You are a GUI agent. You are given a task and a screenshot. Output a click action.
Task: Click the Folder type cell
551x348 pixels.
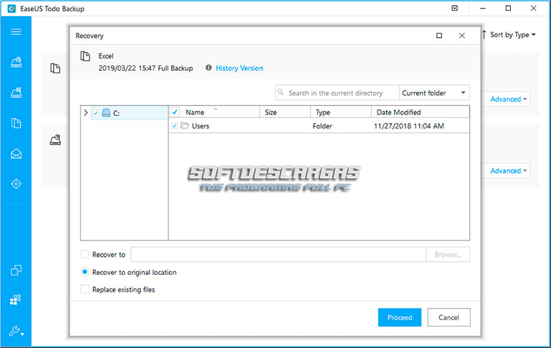pyautogui.click(x=322, y=126)
